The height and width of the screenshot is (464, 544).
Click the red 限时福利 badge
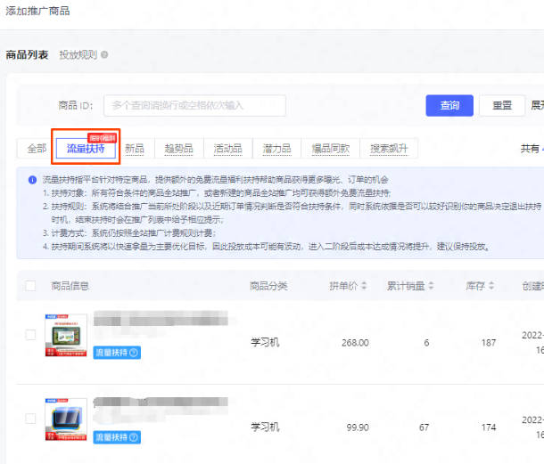point(102,138)
